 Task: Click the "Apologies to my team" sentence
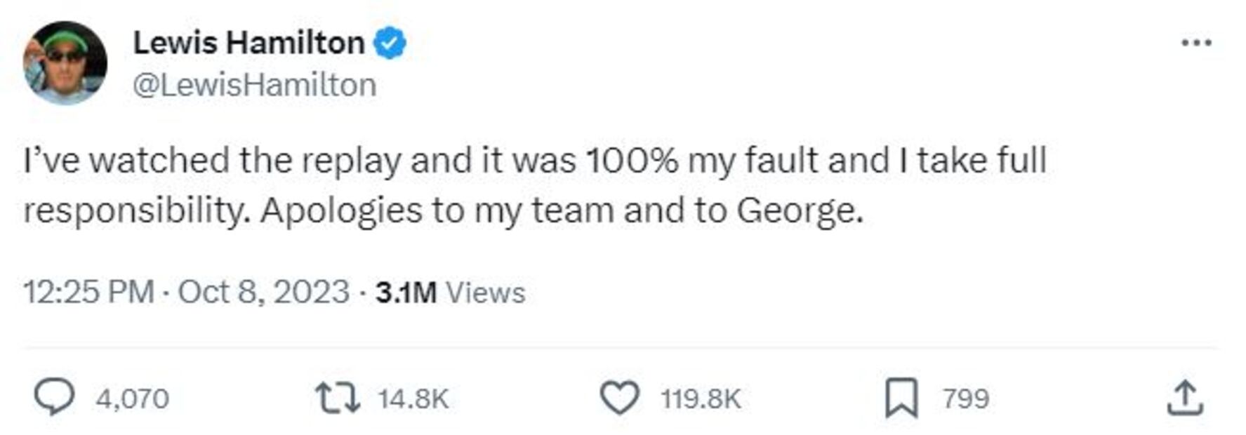point(435,210)
